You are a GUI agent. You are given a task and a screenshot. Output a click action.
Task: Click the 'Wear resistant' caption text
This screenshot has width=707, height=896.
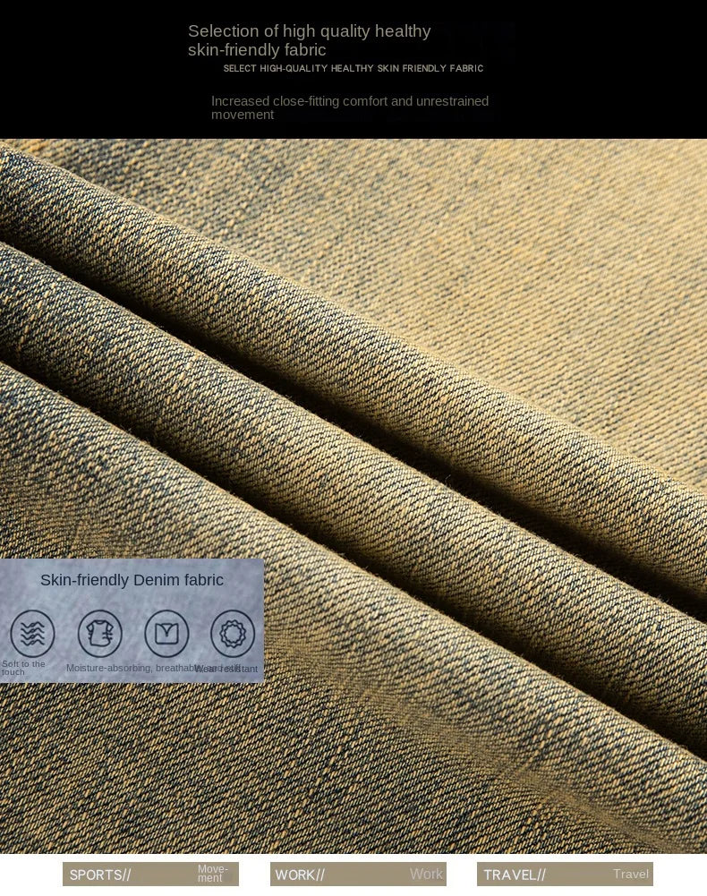click(x=226, y=669)
